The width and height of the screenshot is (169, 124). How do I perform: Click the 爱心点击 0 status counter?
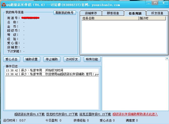pyautogui.click(x=107, y=120)
